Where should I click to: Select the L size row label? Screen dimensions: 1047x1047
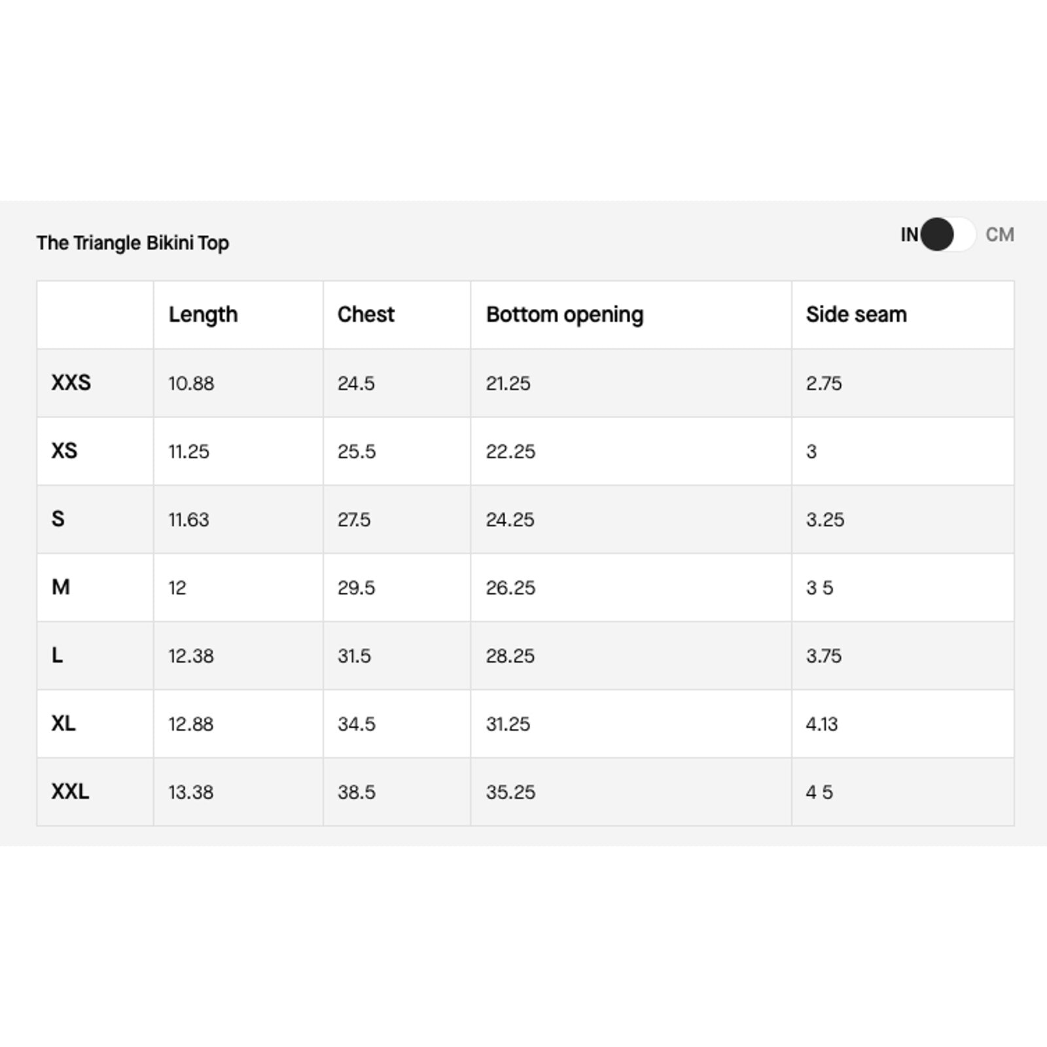click(58, 655)
